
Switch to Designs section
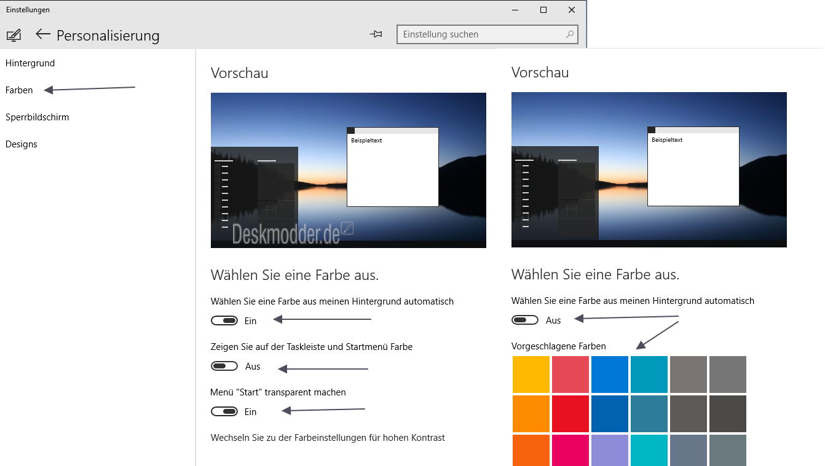[21, 144]
